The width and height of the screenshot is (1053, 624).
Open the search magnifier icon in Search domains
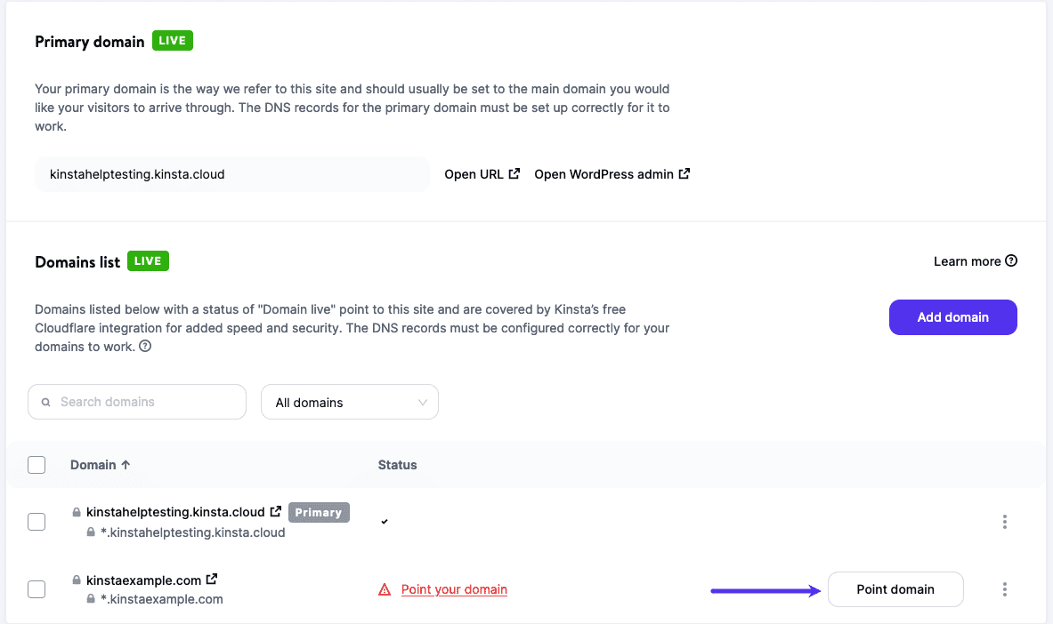[45, 402]
